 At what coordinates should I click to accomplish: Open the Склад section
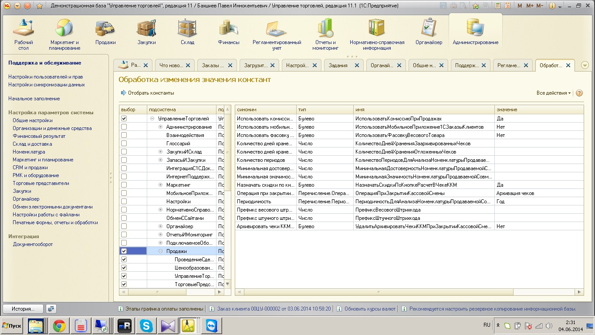[187, 32]
